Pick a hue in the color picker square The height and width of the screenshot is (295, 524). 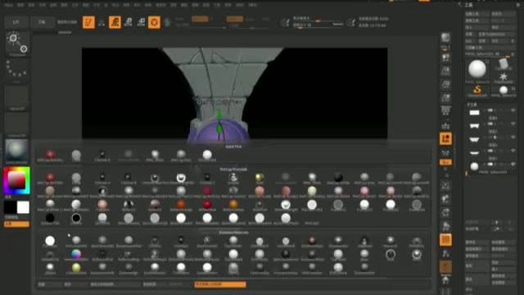click(16, 181)
